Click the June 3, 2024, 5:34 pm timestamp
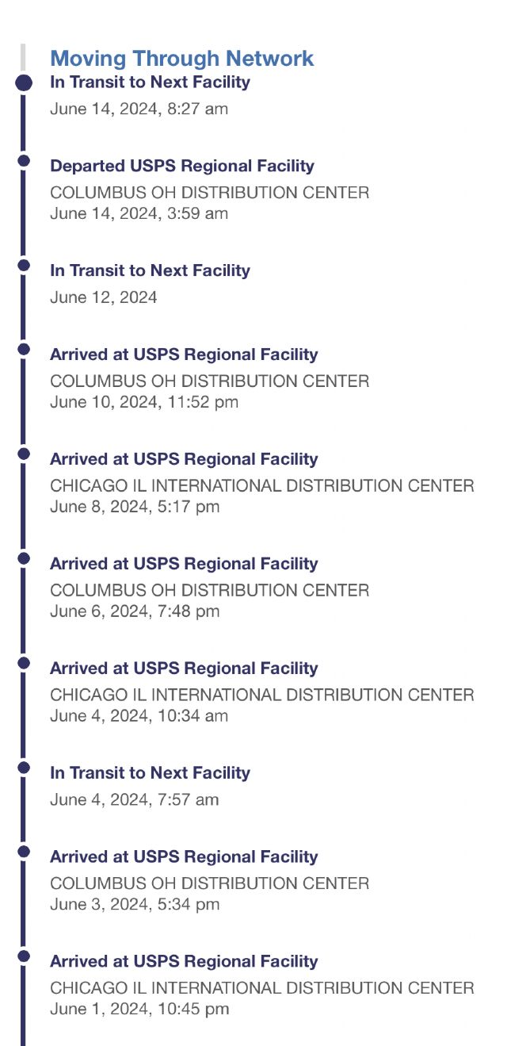Viewport: 507px width, 1046px height. click(x=135, y=905)
